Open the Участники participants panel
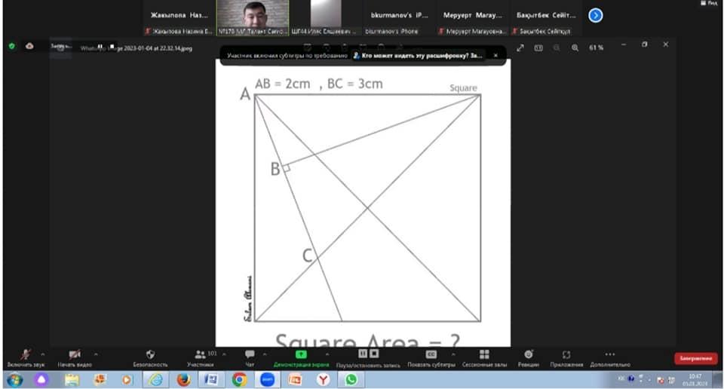 tap(200, 355)
